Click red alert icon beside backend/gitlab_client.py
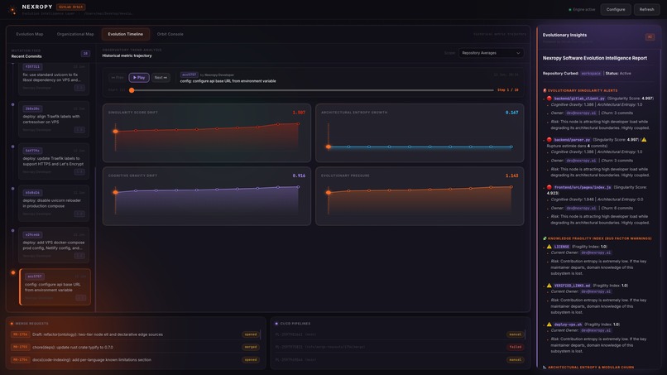 pyautogui.click(x=549, y=99)
